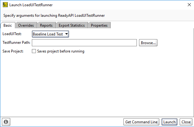This screenshot has width=194, height=127.
Task: Expand the Baseline Load Test dropdown
Action: click(x=50, y=34)
